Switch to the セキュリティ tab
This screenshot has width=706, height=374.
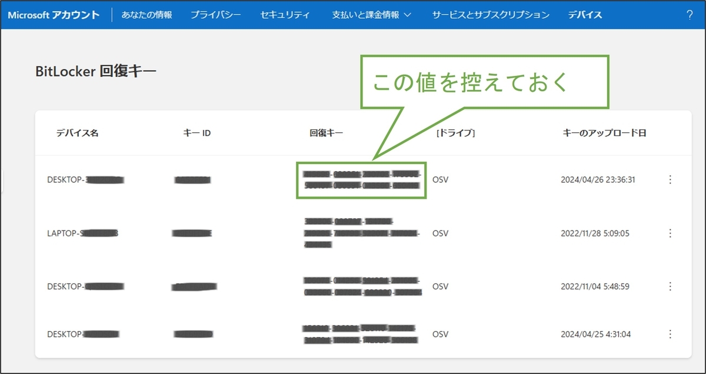tap(285, 15)
